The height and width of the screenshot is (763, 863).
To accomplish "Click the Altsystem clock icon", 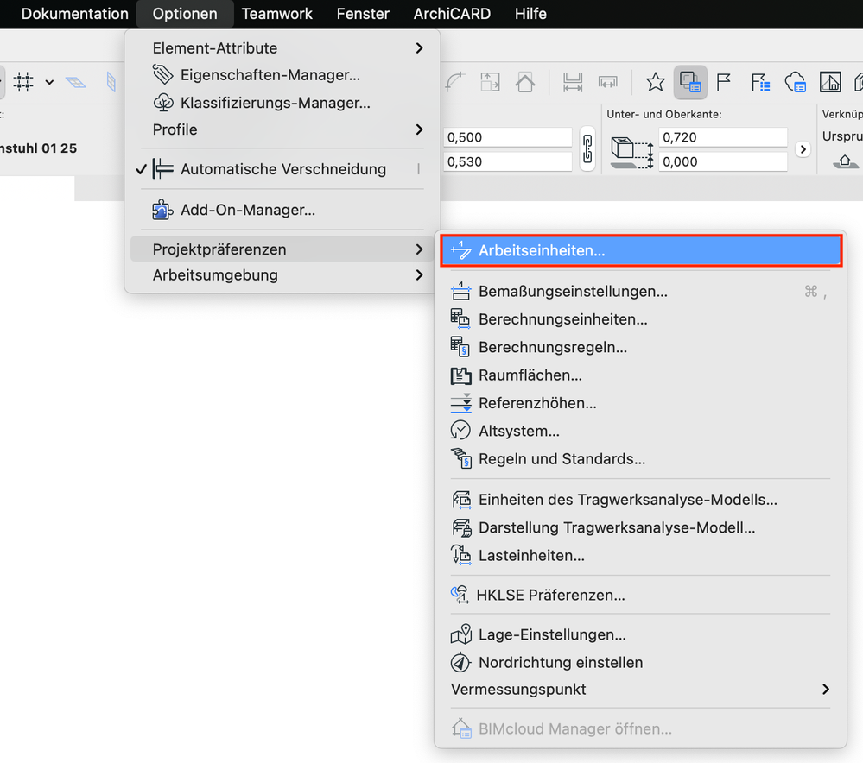I will pyautogui.click(x=460, y=431).
